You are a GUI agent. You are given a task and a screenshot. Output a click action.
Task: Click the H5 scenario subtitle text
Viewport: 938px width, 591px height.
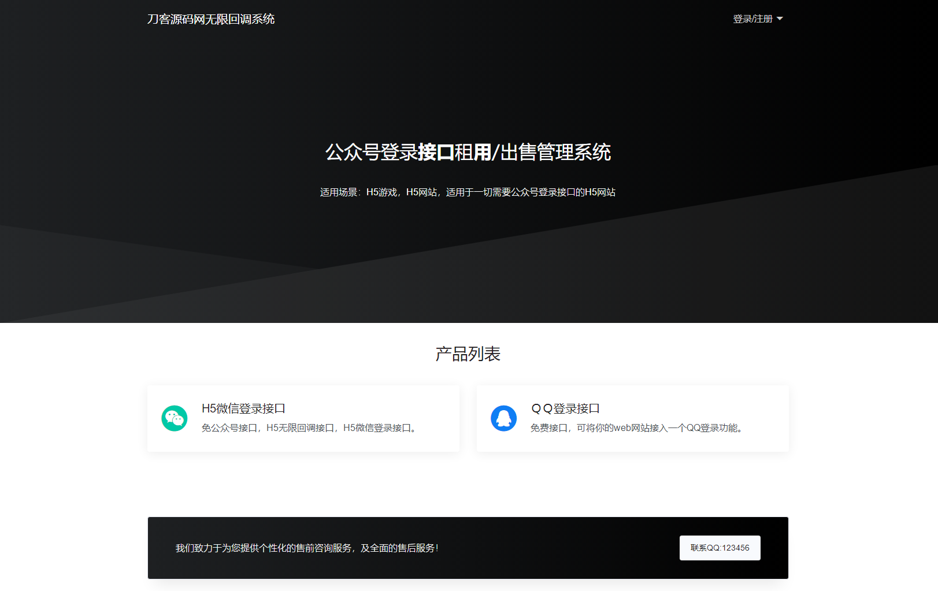(x=468, y=192)
